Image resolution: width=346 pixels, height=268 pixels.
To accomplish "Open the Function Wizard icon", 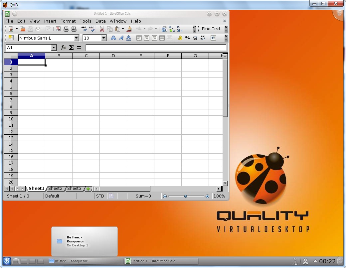I will point(64,48).
